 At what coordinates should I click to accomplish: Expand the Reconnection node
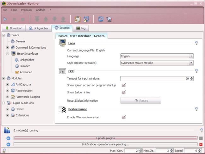coord(8,91)
